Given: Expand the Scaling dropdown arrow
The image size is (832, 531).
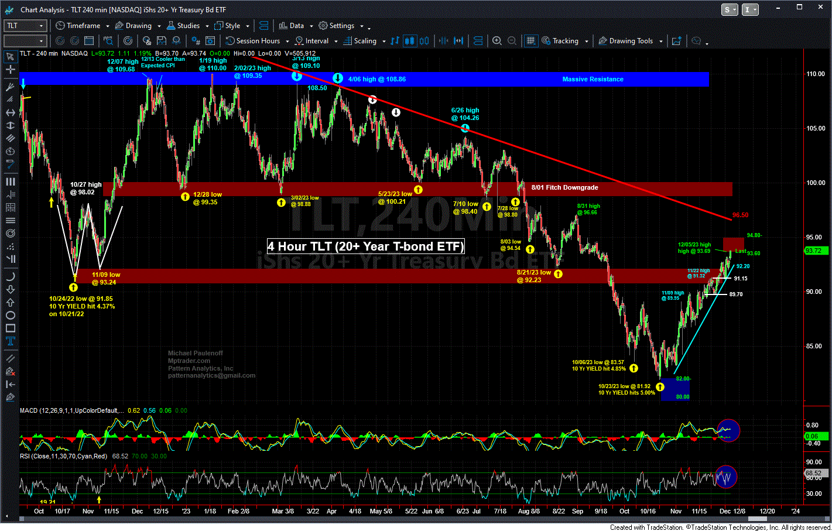Looking at the screenshot, I should coord(384,42).
